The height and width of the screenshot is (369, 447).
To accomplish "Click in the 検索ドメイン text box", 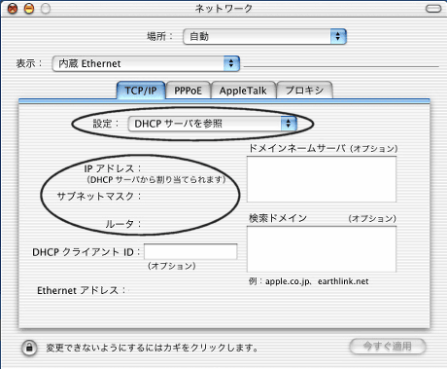I will pos(322,249).
